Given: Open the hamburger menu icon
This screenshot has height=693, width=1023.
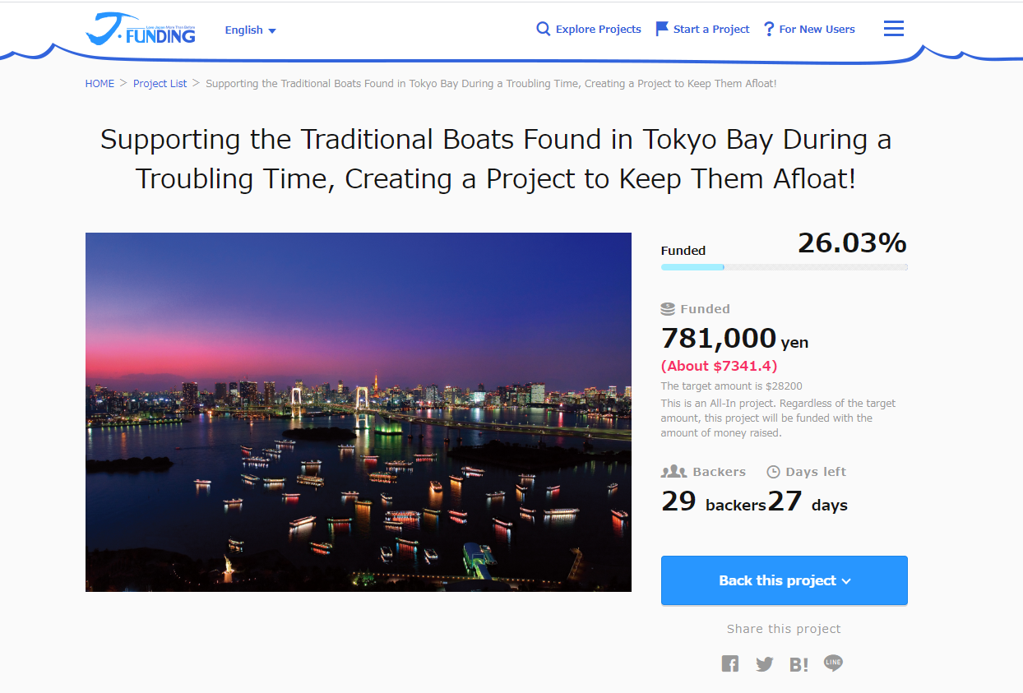Looking at the screenshot, I should pos(894,29).
